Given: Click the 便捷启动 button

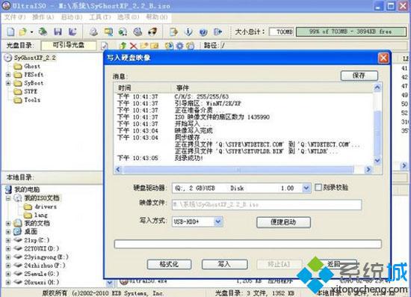Looking at the screenshot, I should point(283,222).
